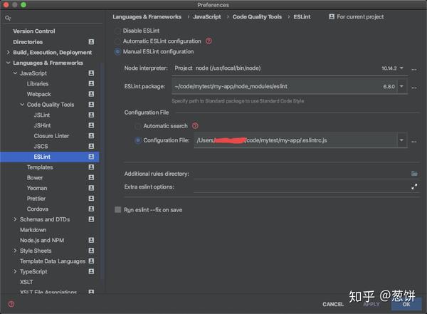Click project-level icon next to Bower
This screenshot has width=427, height=314.
(x=91, y=177)
